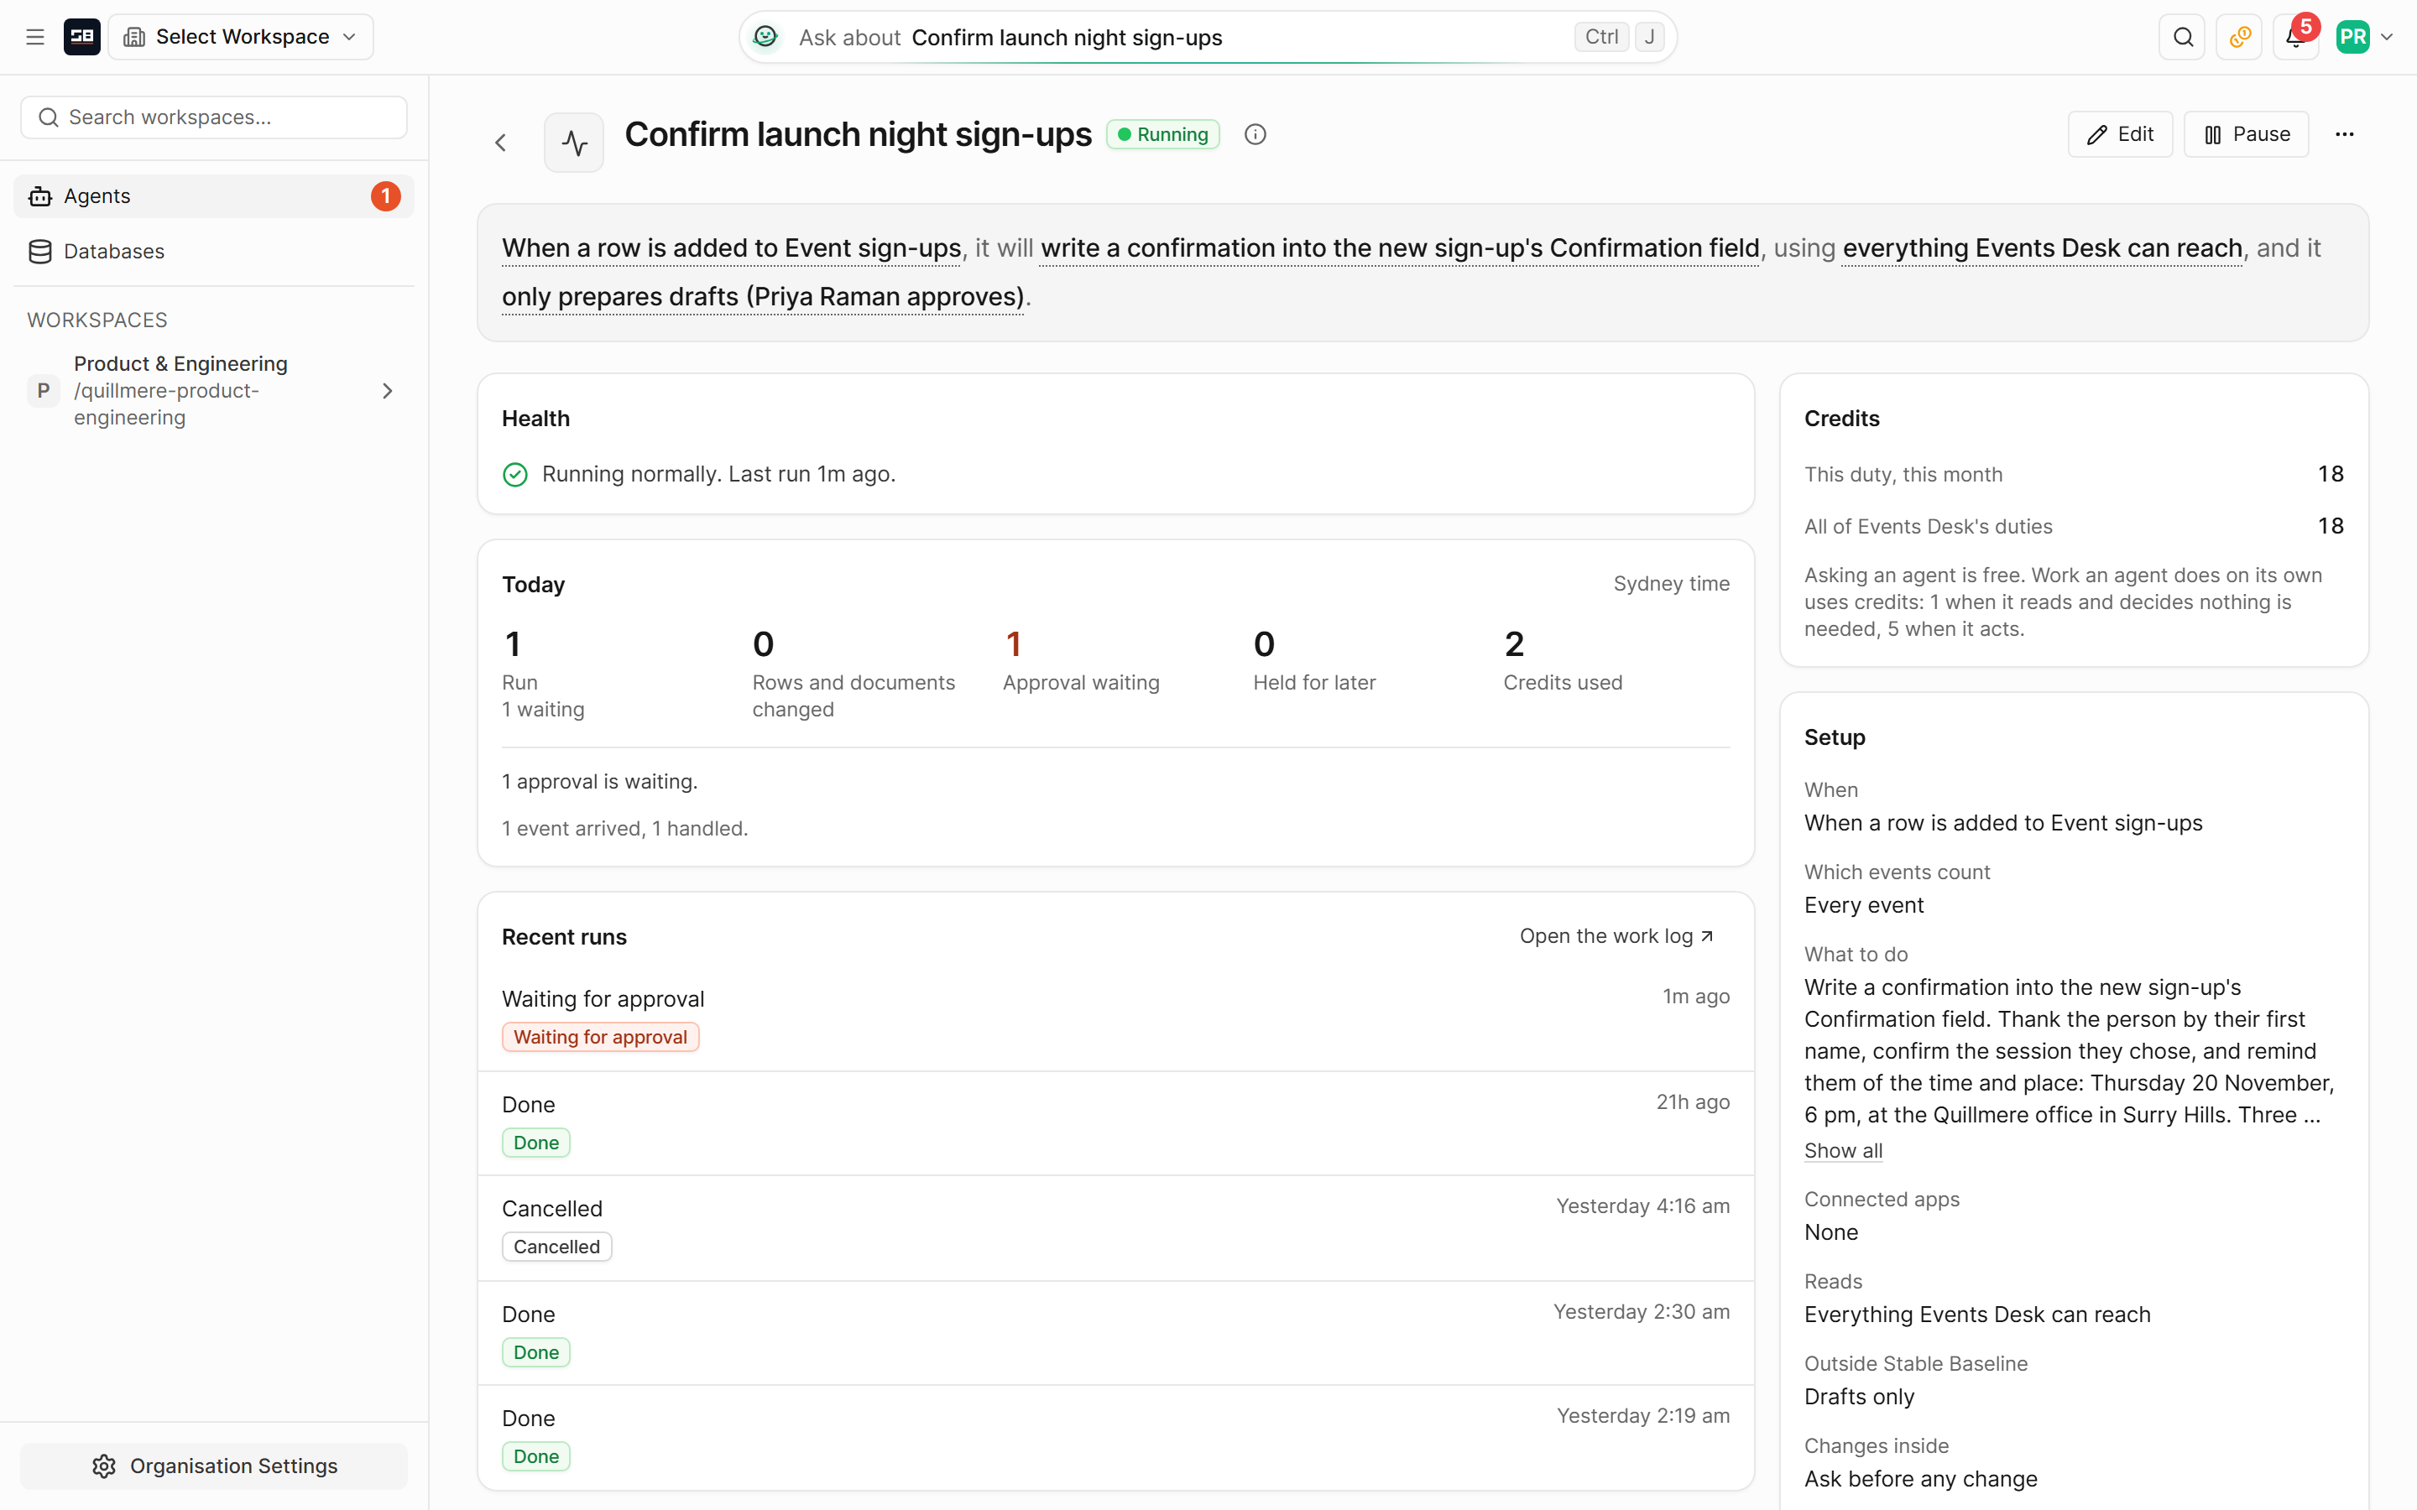Click 'write a confirmation' summary phrase
The image size is (2417, 1510).
pyautogui.click(x=1399, y=247)
